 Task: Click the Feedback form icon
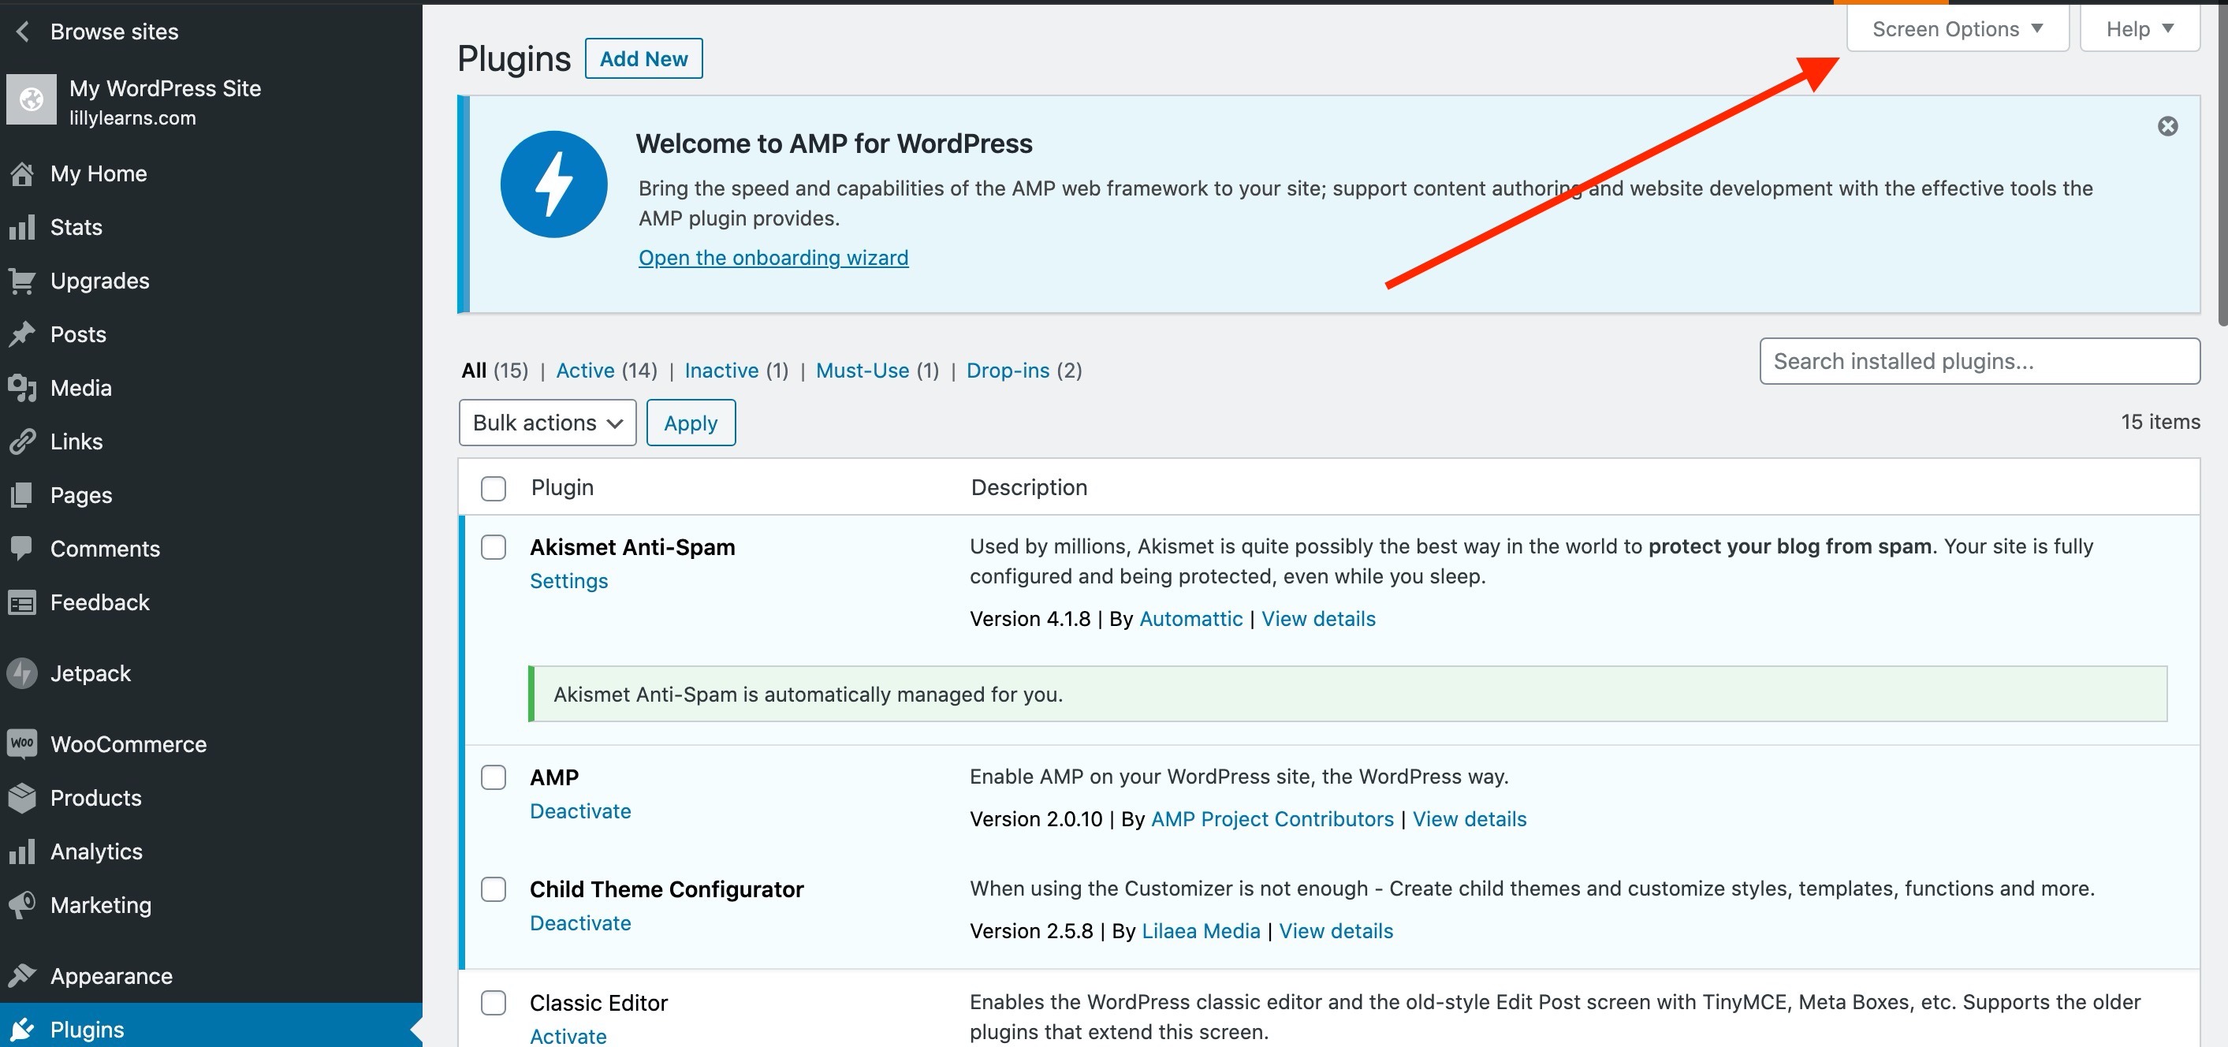point(23,602)
